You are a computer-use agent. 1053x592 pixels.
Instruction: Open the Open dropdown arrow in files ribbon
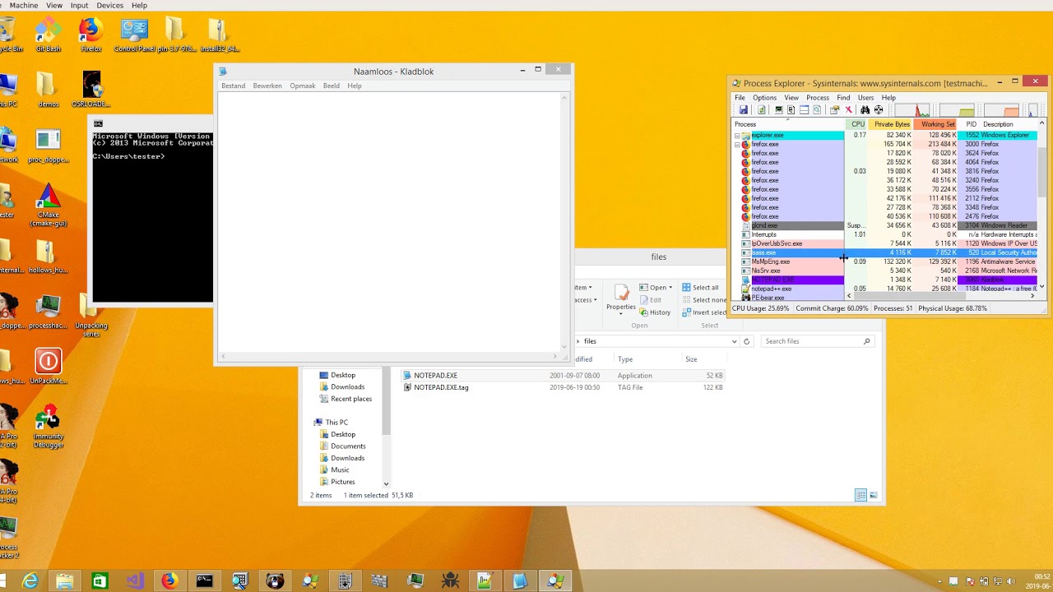click(x=670, y=288)
